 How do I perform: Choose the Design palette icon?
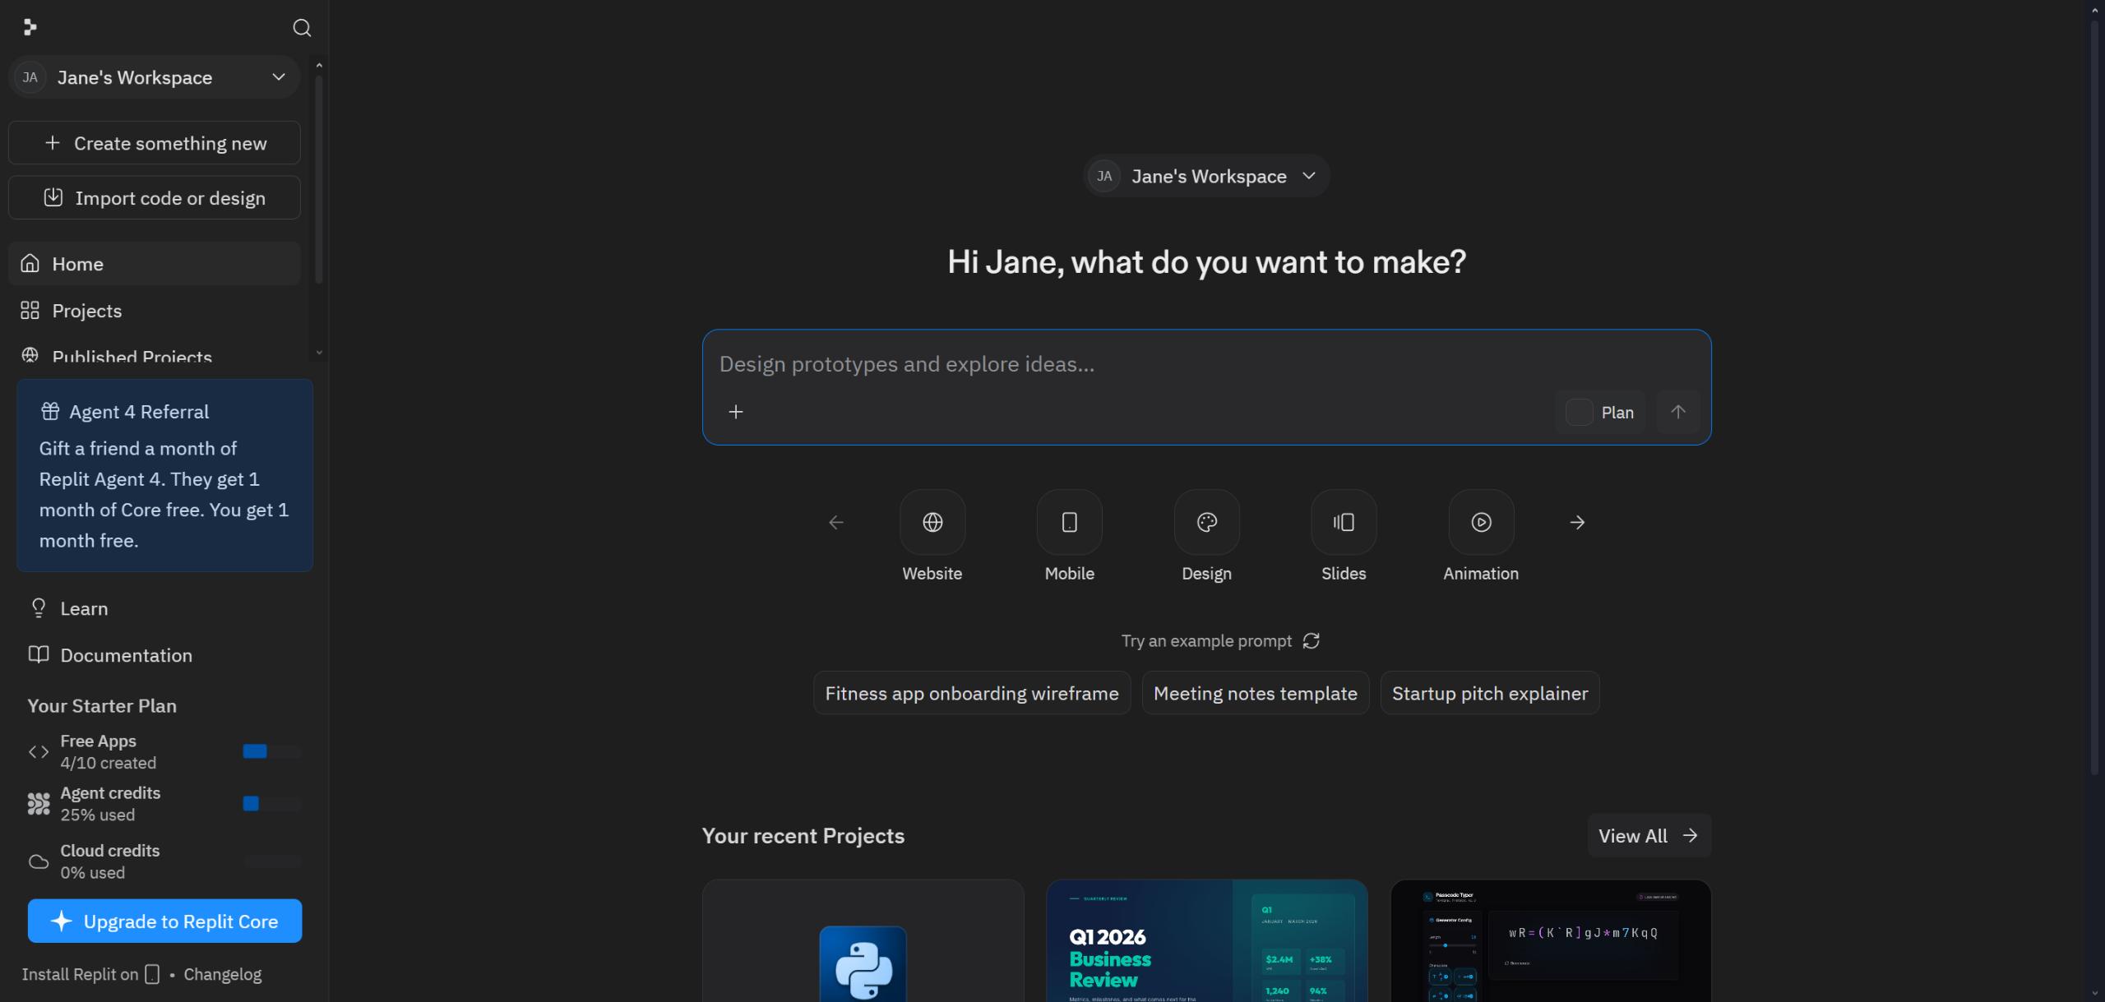(x=1206, y=522)
